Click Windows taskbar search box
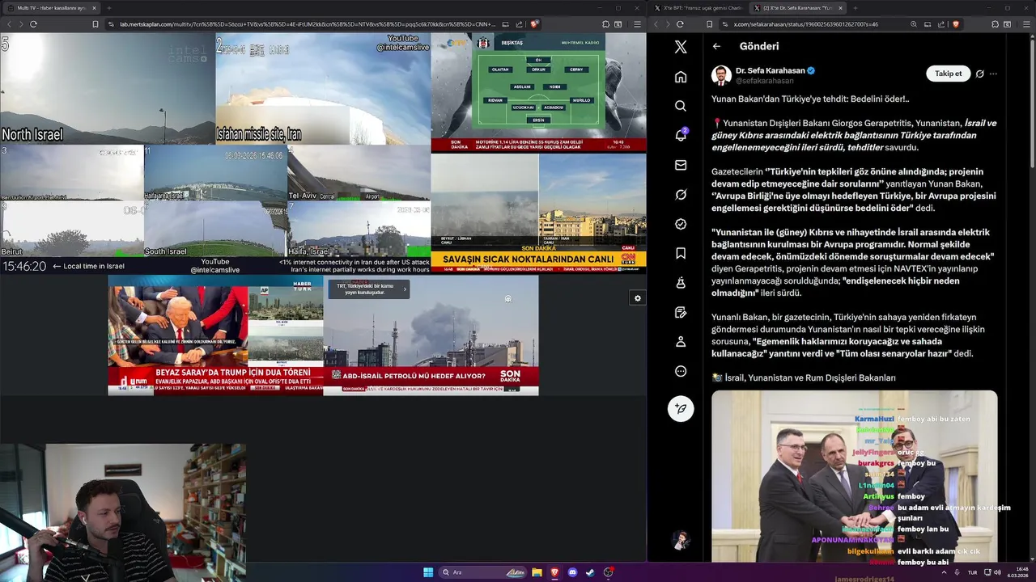 (482, 572)
